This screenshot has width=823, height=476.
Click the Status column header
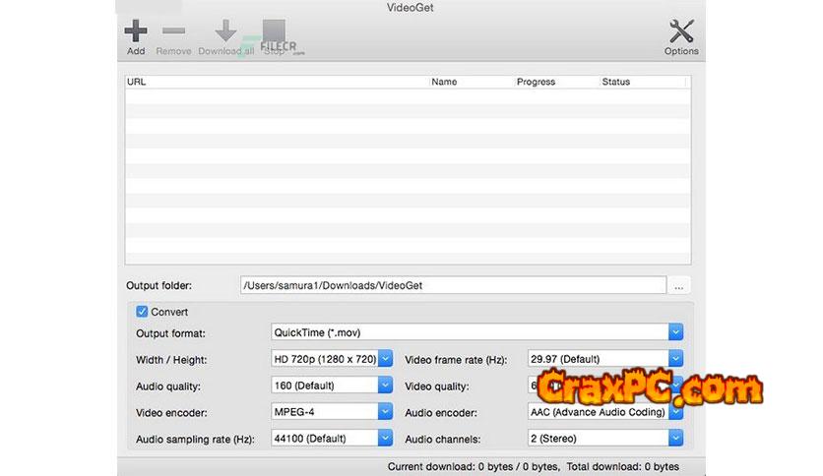click(x=644, y=82)
